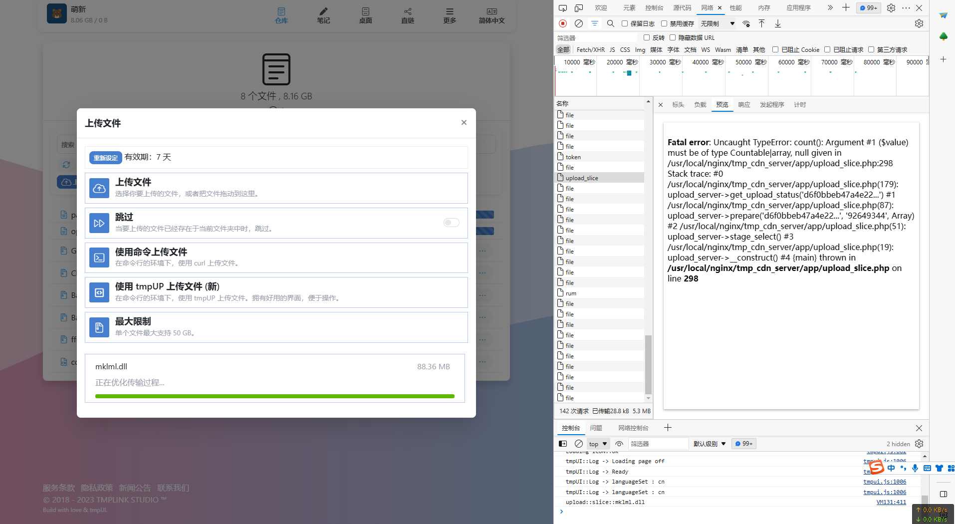Open console settings gear icon

pyautogui.click(x=919, y=444)
